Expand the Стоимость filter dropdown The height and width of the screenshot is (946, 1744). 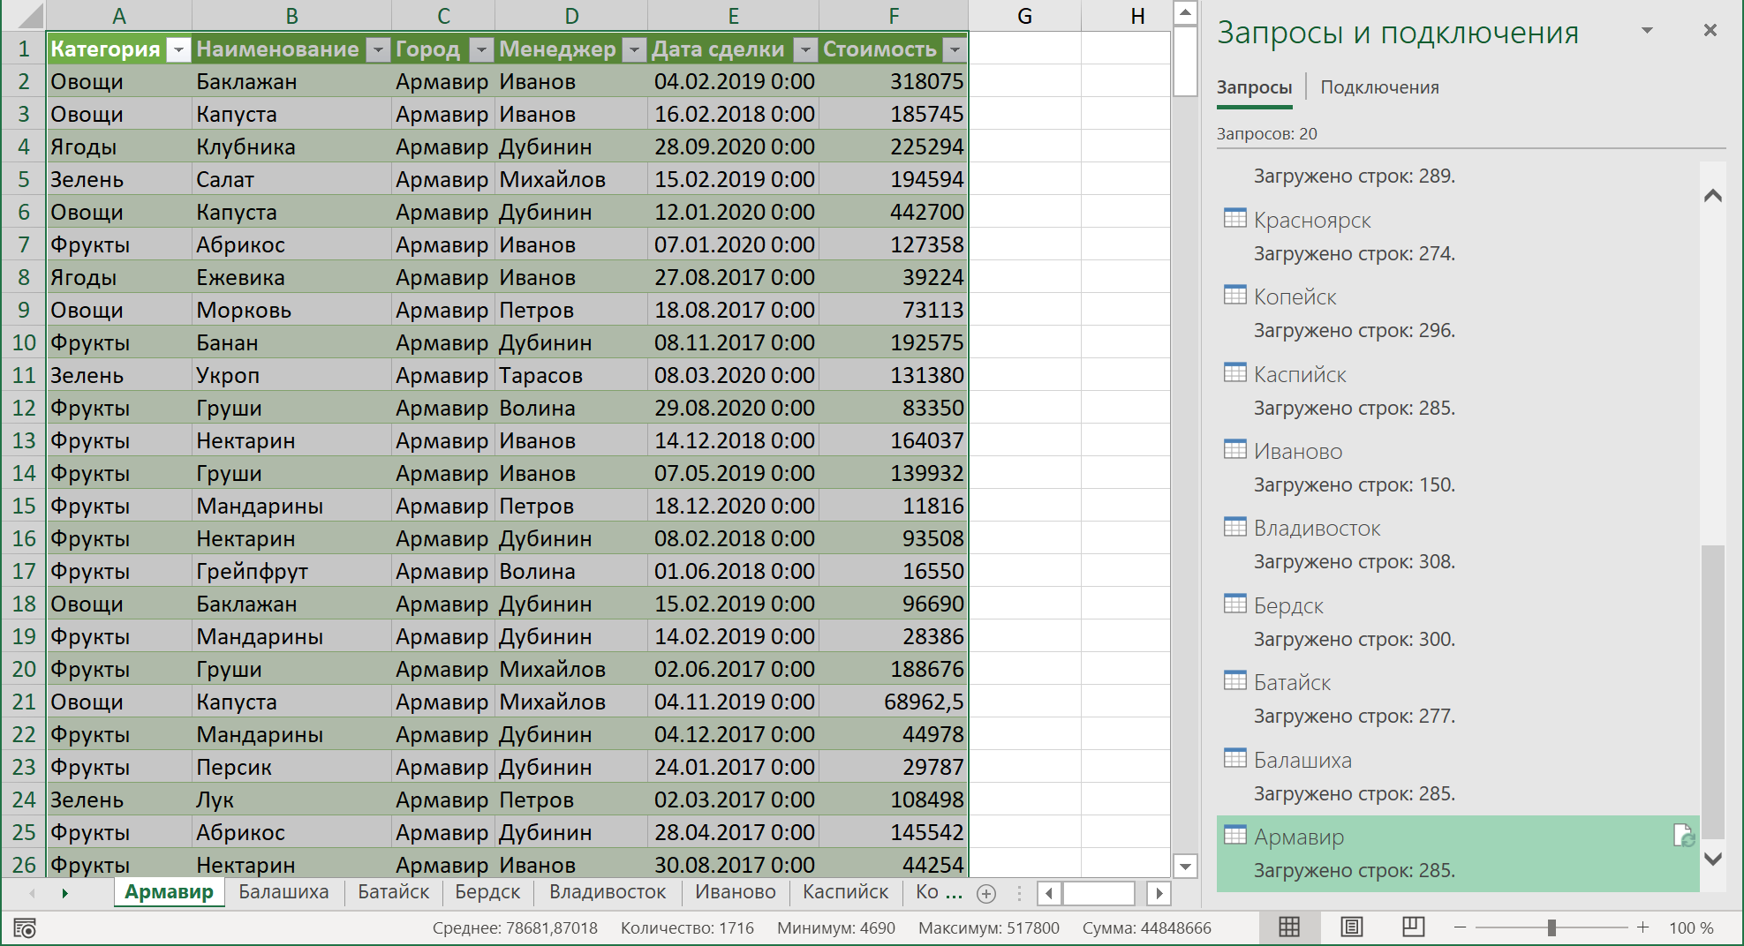coord(955,50)
